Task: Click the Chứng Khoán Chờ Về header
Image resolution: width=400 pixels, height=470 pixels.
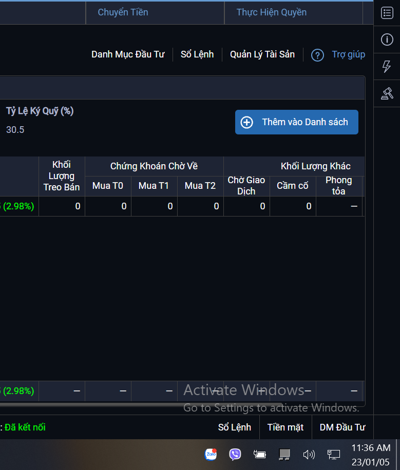Action: pos(154,166)
